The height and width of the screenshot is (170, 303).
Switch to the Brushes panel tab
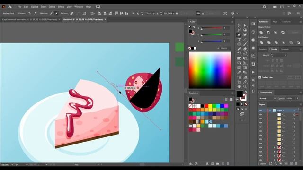coord(263,49)
